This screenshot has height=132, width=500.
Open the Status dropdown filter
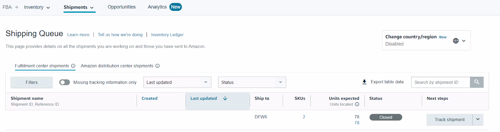[x=252, y=82]
